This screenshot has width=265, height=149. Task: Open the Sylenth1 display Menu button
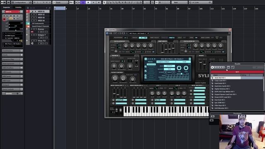150,62
